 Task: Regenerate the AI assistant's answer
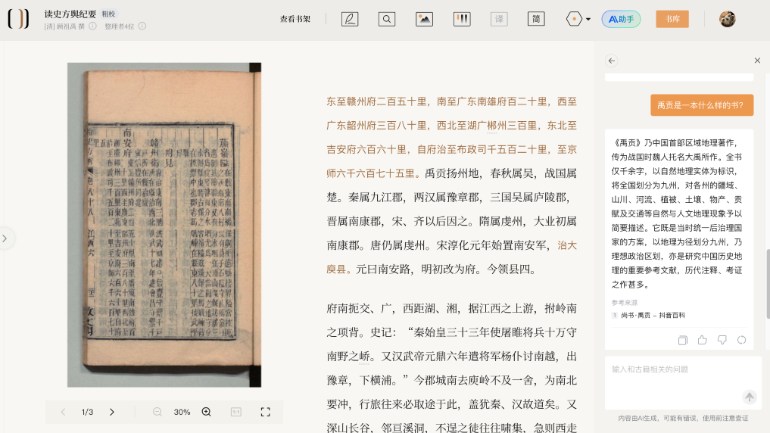point(741,340)
